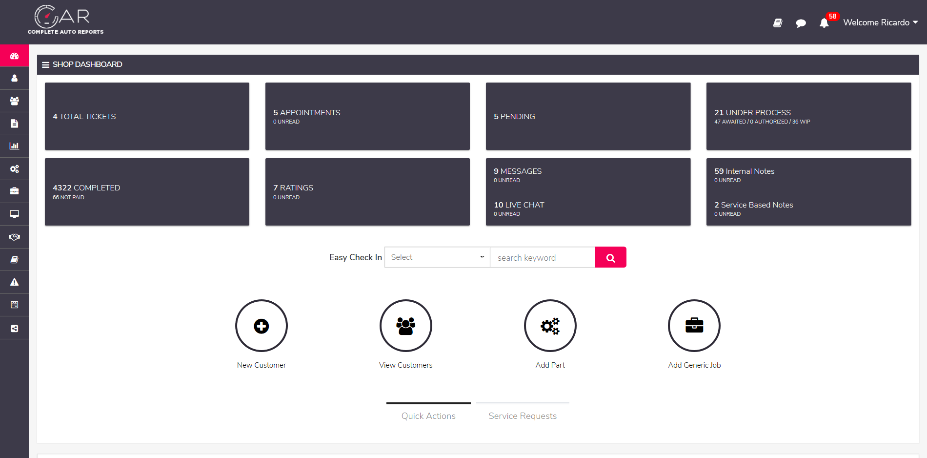Expand the Welcome Ricardo user dropdown

point(881,22)
